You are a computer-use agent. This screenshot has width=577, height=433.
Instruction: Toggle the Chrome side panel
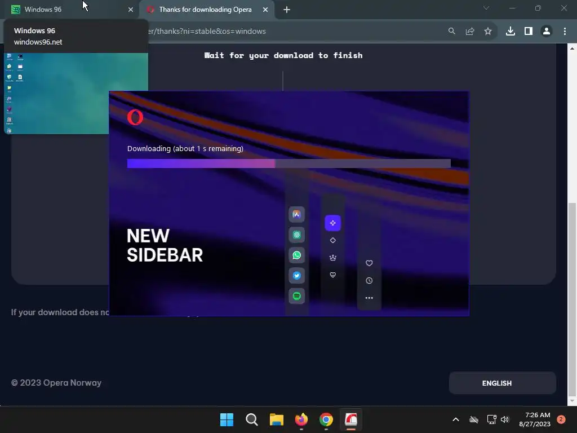529,32
